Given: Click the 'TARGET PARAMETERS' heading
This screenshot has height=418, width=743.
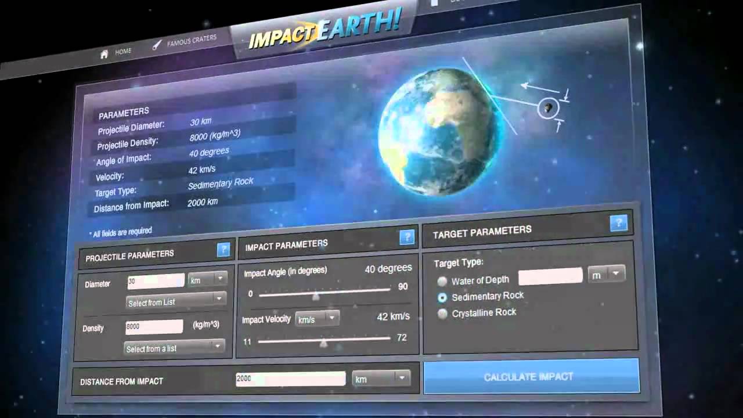Looking at the screenshot, I should pyautogui.click(x=482, y=232).
